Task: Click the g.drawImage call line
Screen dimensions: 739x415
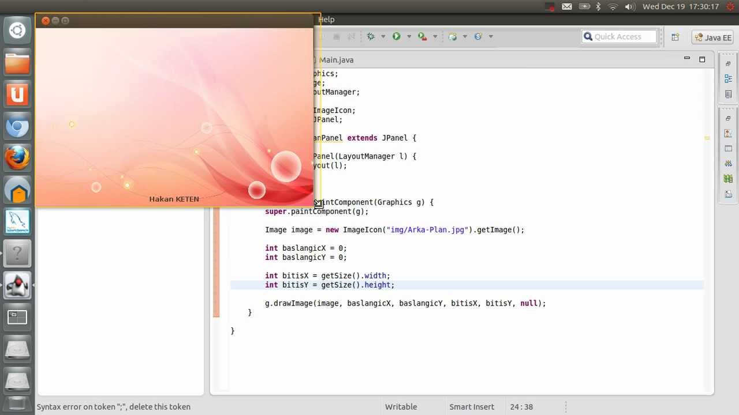Action: (x=405, y=303)
